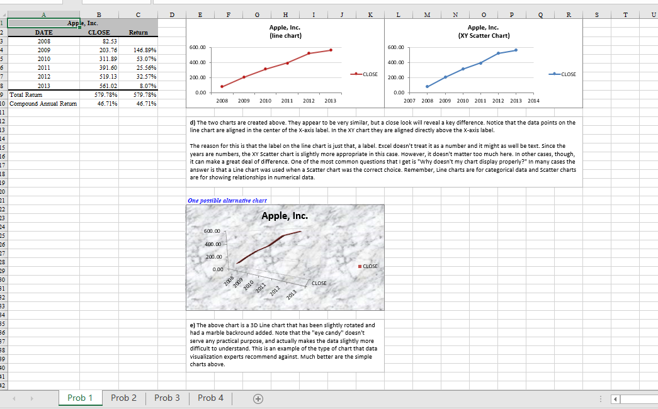The image size is (658, 409).
Task: Select the 8.07% return cell
Action: (x=138, y=86)
